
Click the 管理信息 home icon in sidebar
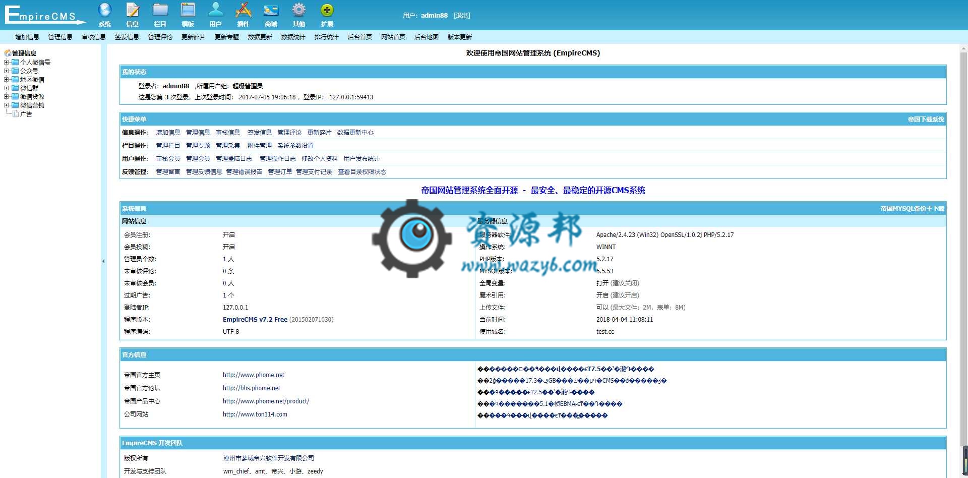[8, 53]
